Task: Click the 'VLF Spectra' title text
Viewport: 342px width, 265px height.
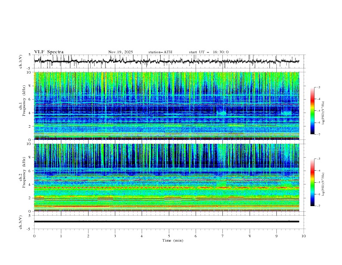Action: click(49, 52)
